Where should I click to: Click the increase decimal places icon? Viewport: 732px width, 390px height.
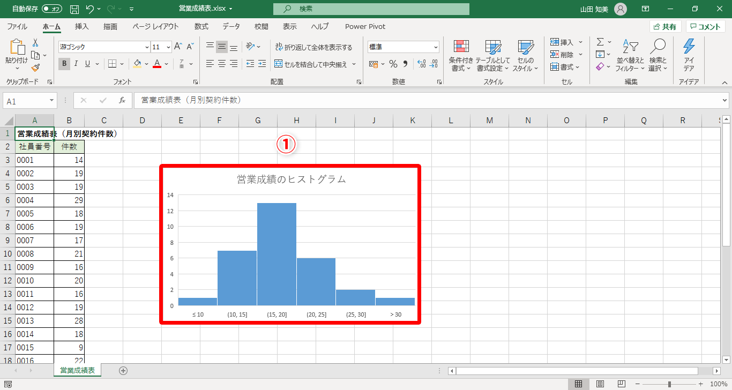pos(421,64)
